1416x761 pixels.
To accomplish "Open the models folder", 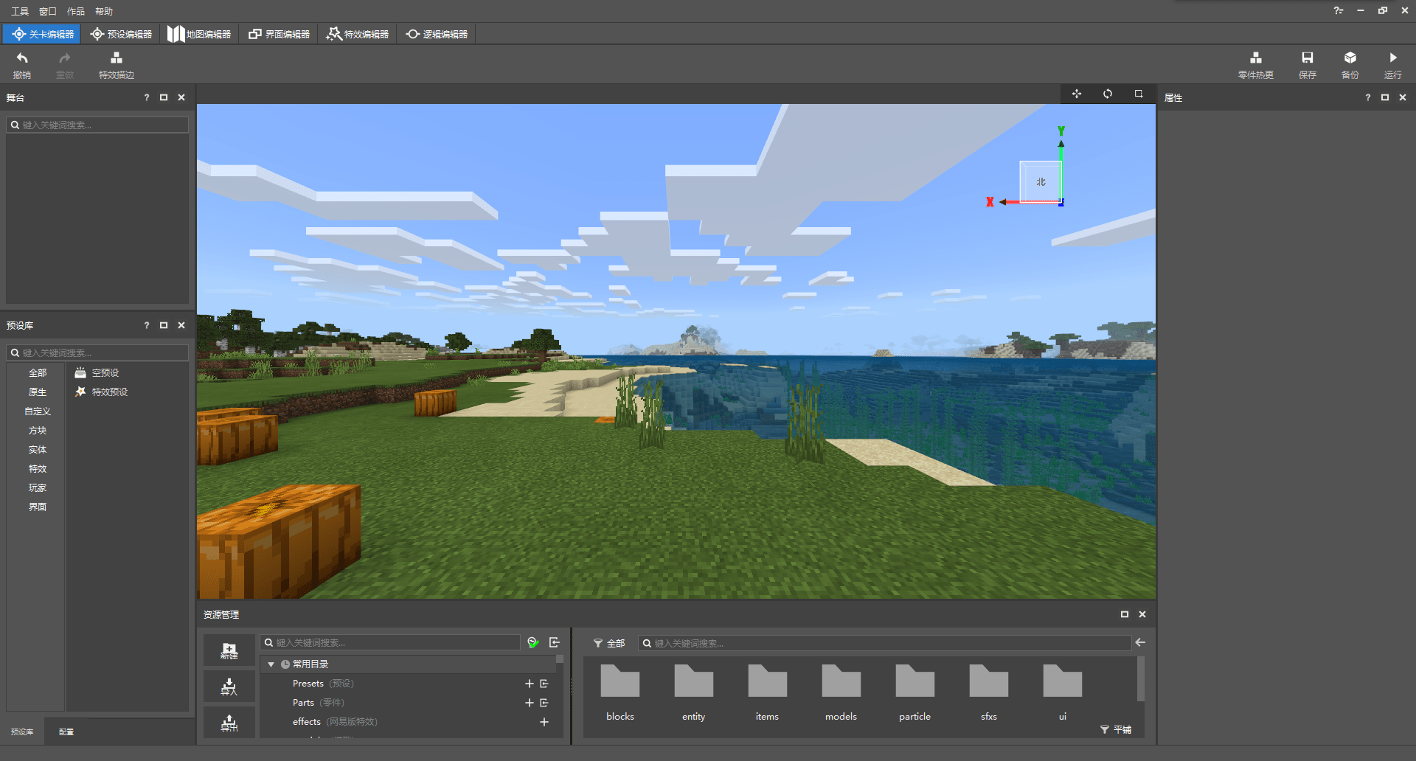I will (841, 692).
